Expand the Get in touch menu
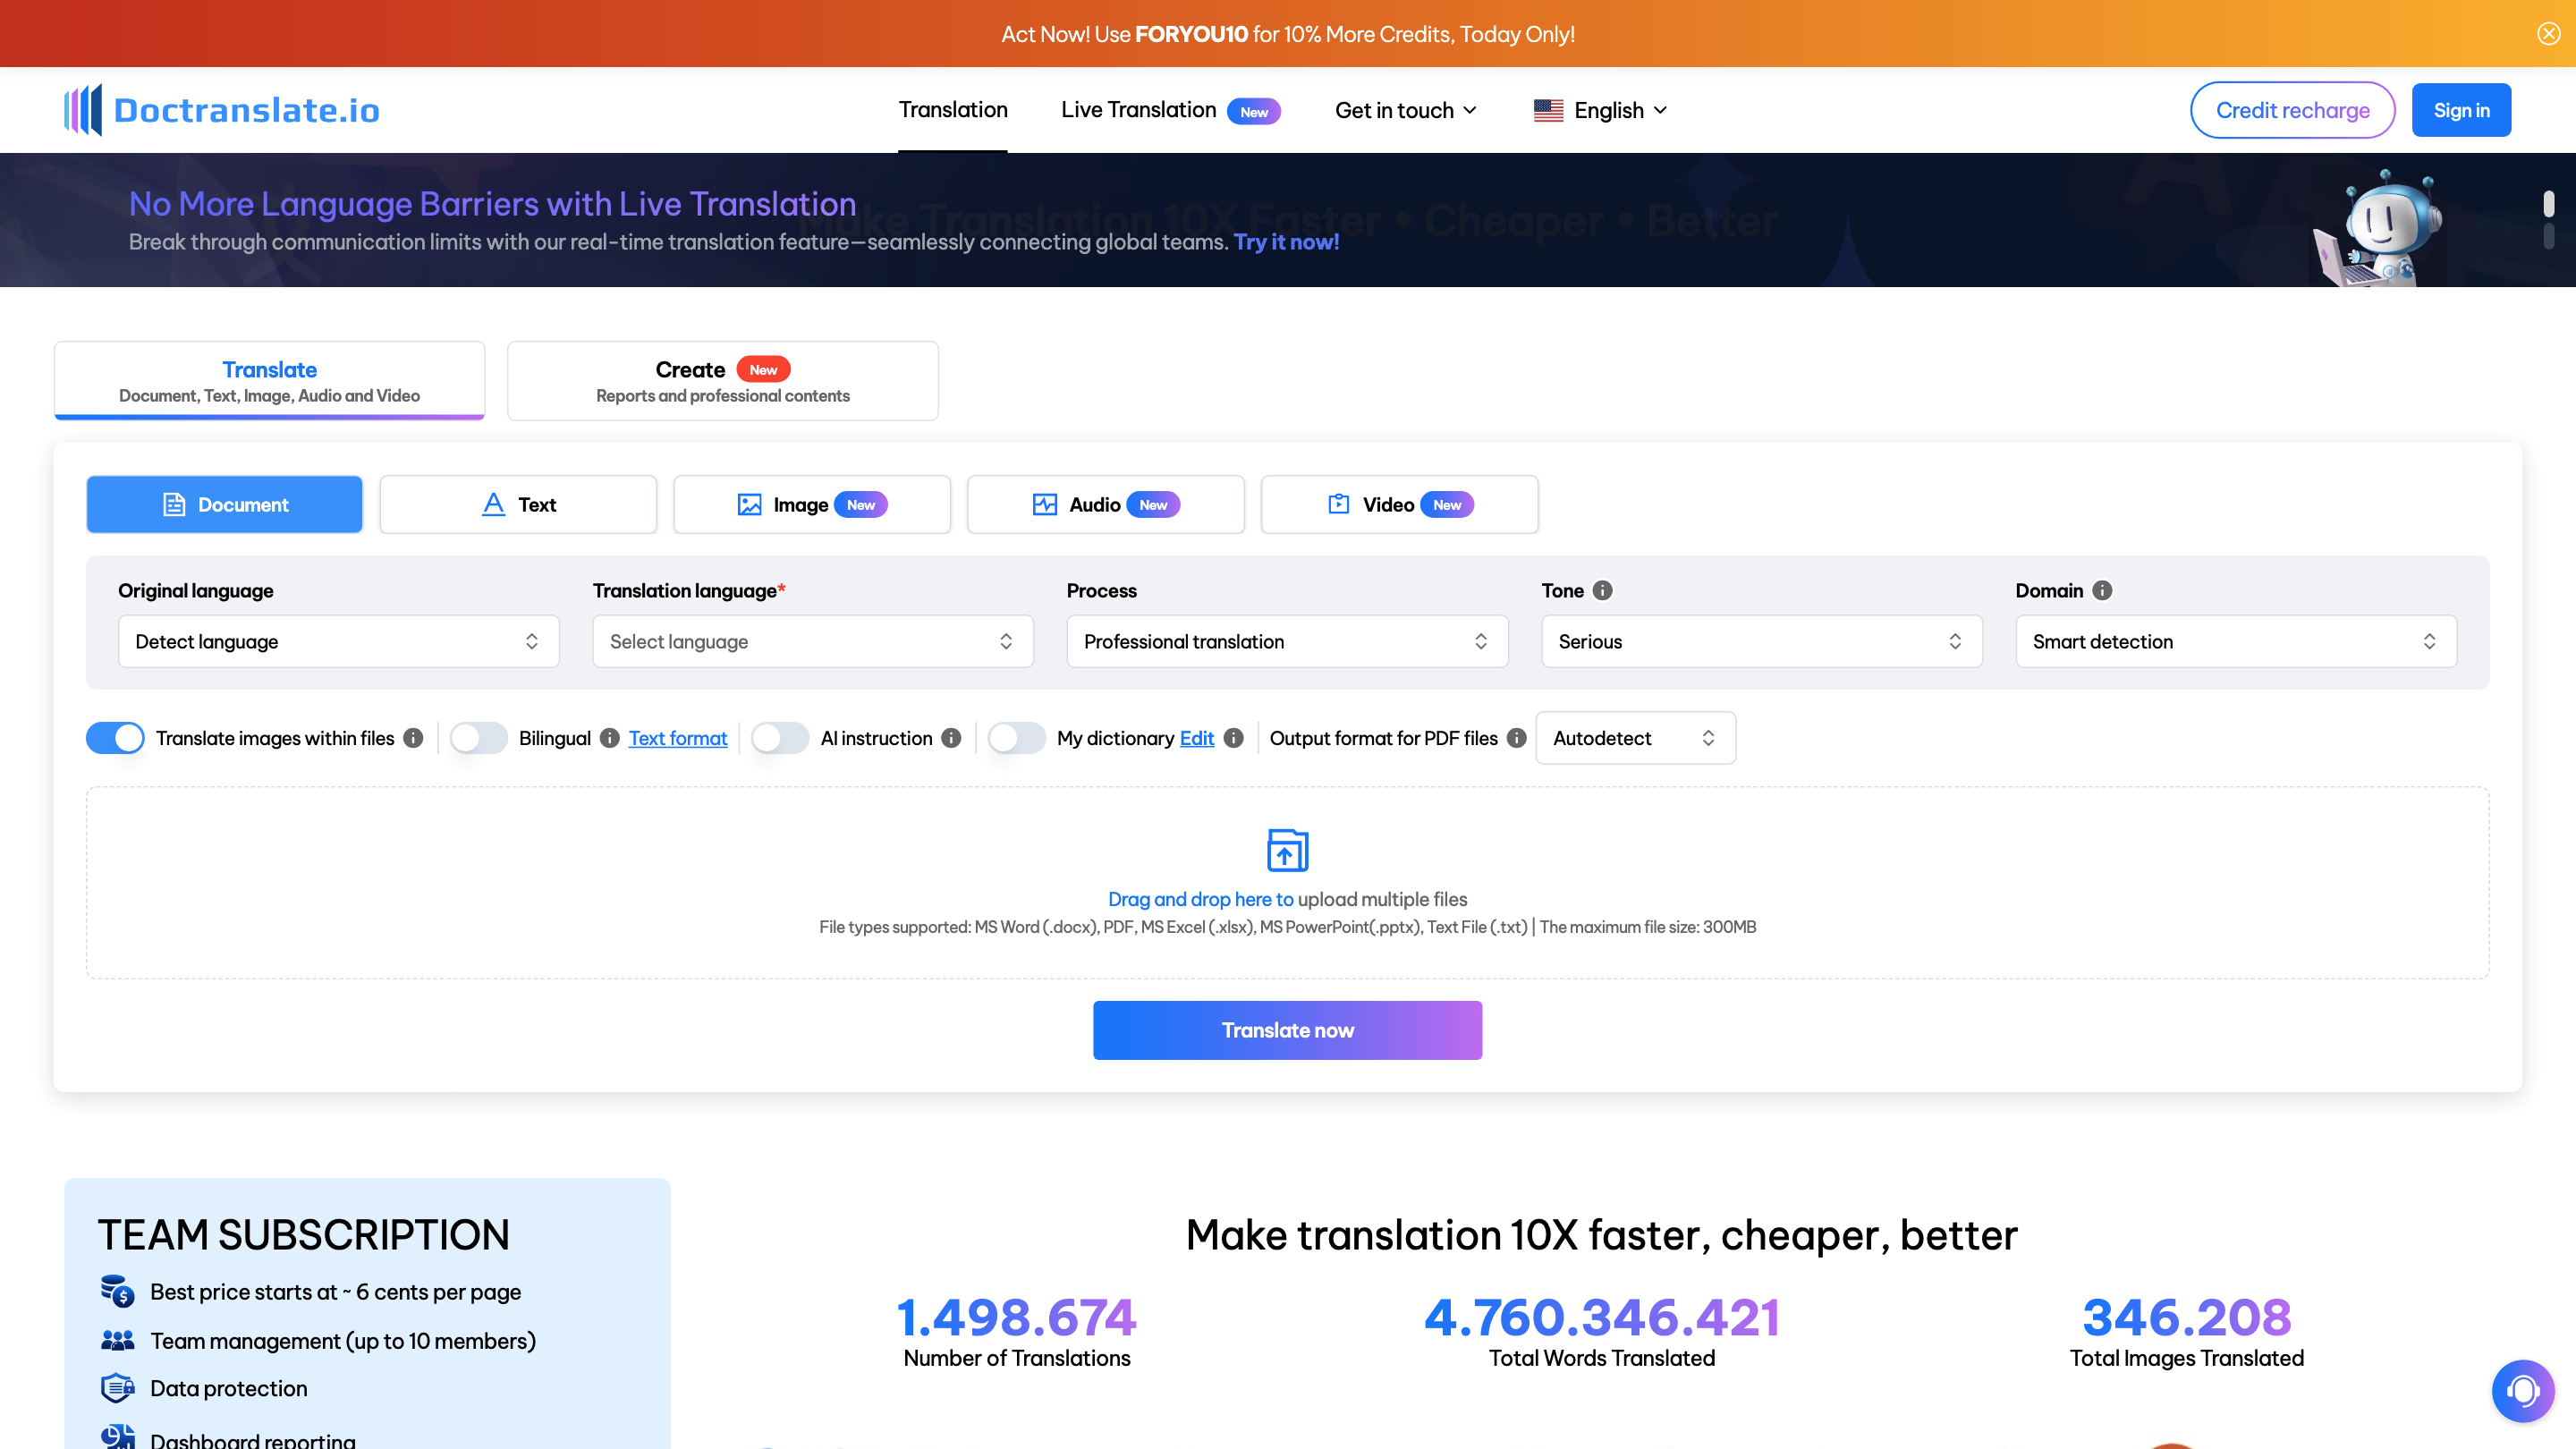Viewport: 2576px width, 1449px height. [x=1405, y=110]
